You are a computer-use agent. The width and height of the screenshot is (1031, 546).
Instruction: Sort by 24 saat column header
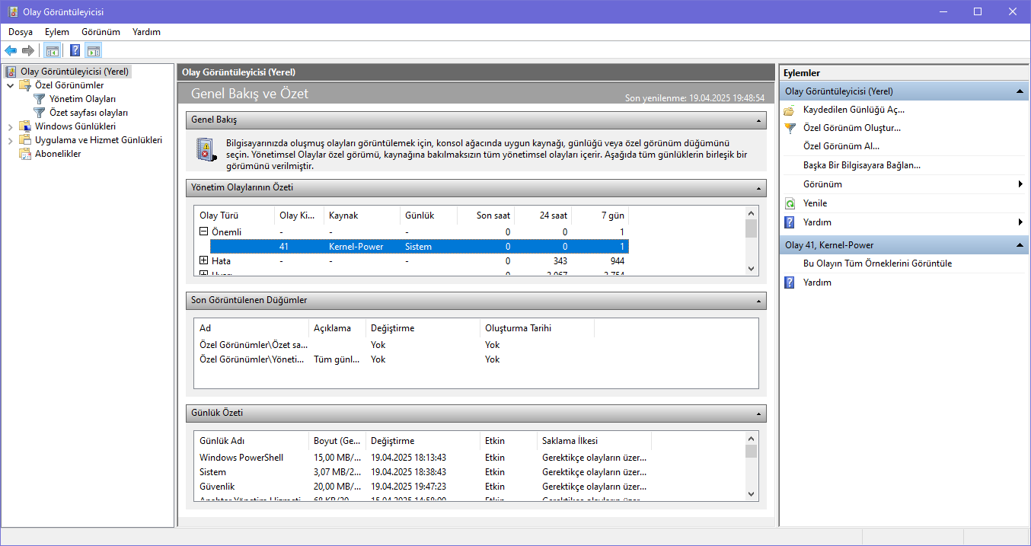[543, 216]
